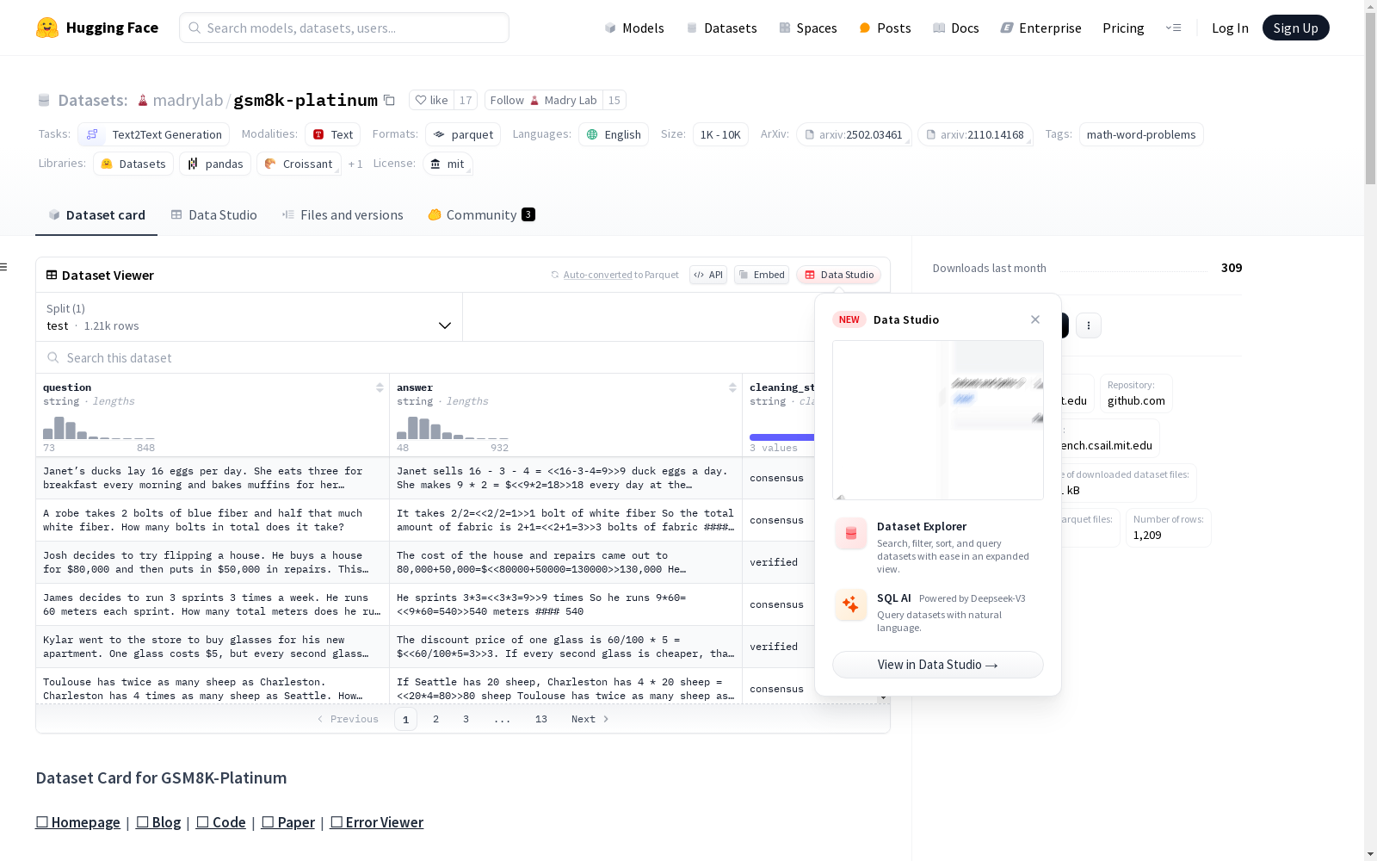This screenshot has height=861, width=1377.
Task: Click the Text2Text Generation task tag
Action: [x=154, y=134]
